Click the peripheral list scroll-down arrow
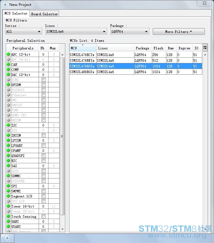This screenshot has height=243, width=214. pyautogui.click(x=62, y=229)
